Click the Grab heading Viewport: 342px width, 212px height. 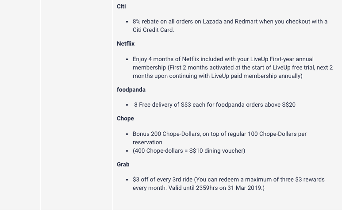123,164
